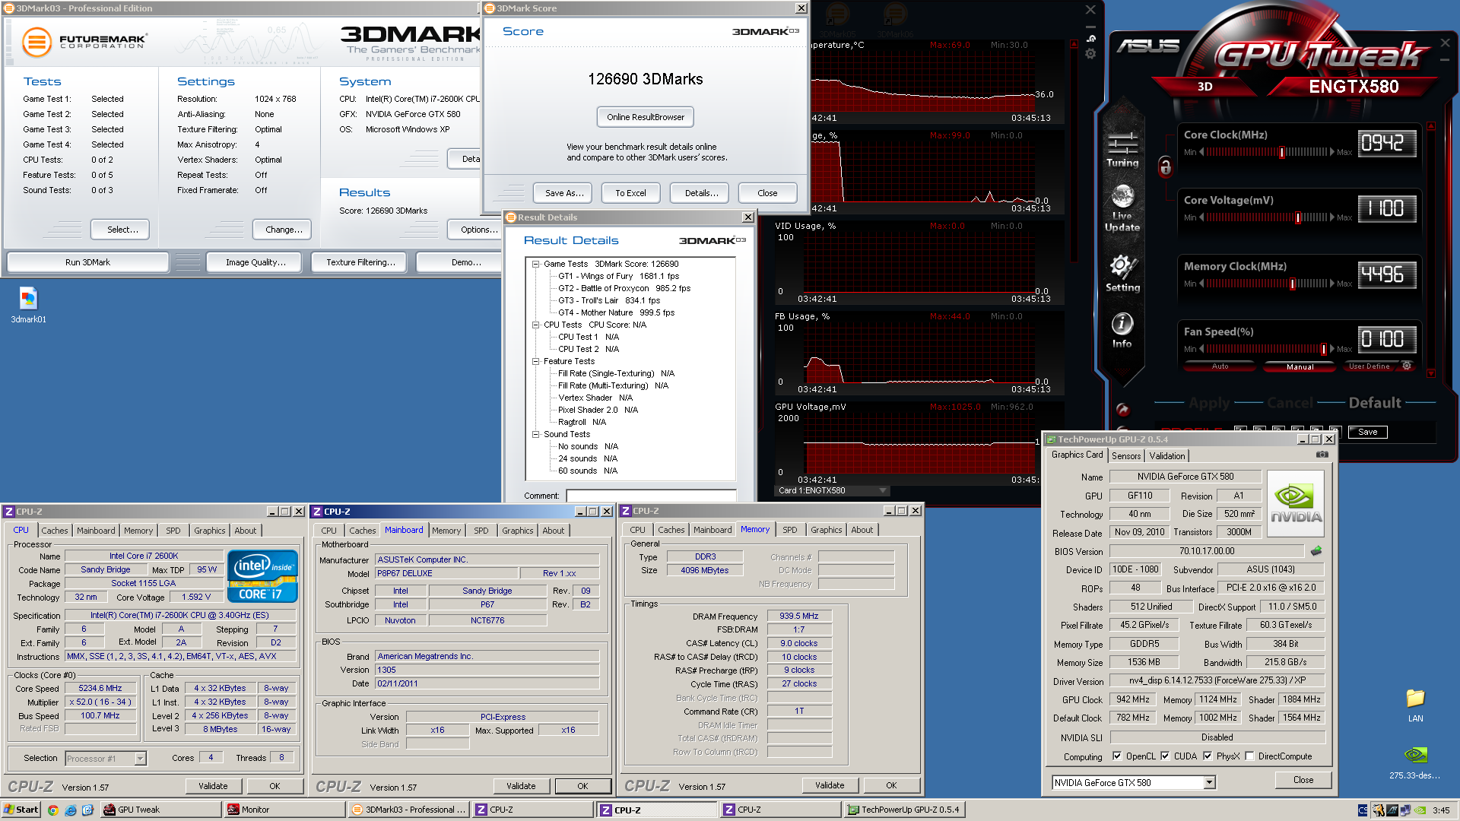This screenshot has height=821, width=1460.
Task: Click To Excel button
Action: tap(630, 193)
